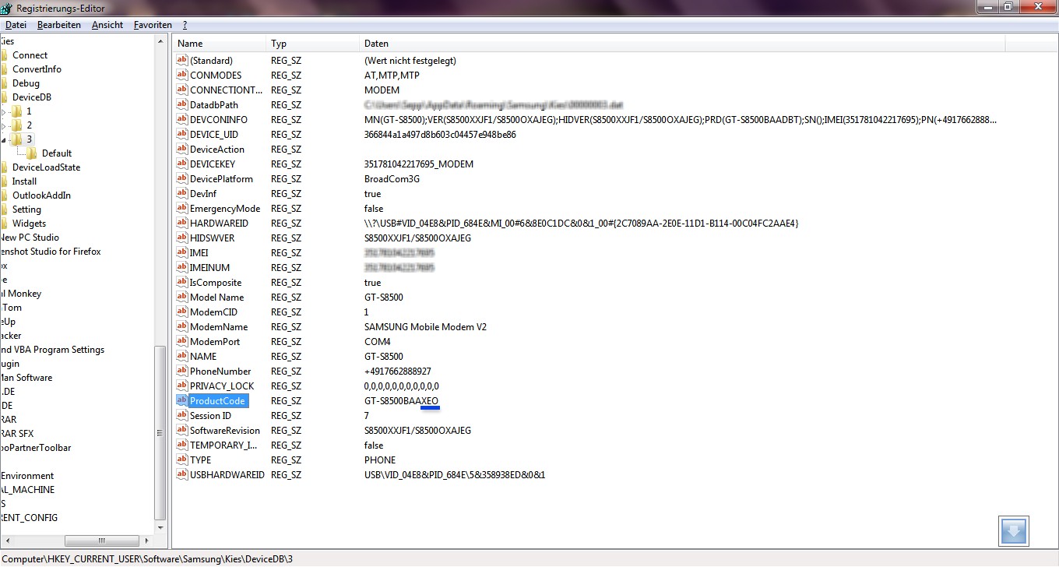1059x567 pixels.
Task: Sort by the Daten column header
Action: (682, 44)
